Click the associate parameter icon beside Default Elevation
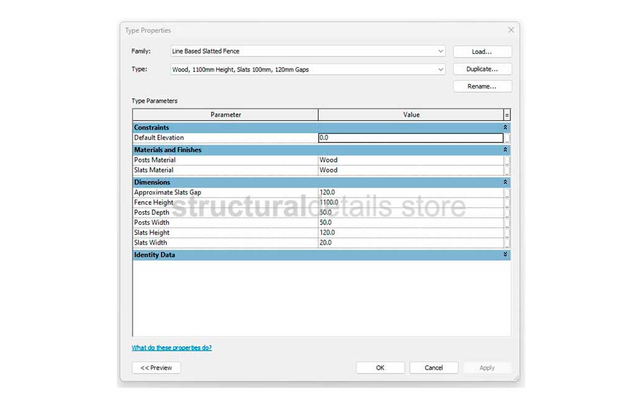Image resolution: width=636 pixels, height=411 pixels. click(x=507, y=137)
